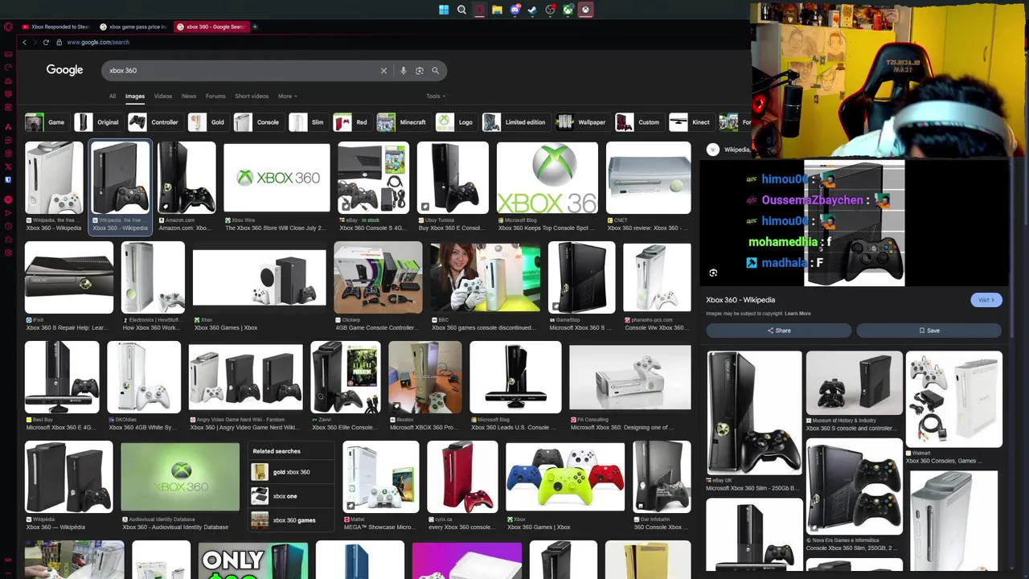Screen dimensions: 1029x579
Task: Select related search 'gold xbox 360'
Action: click(292, 472)
